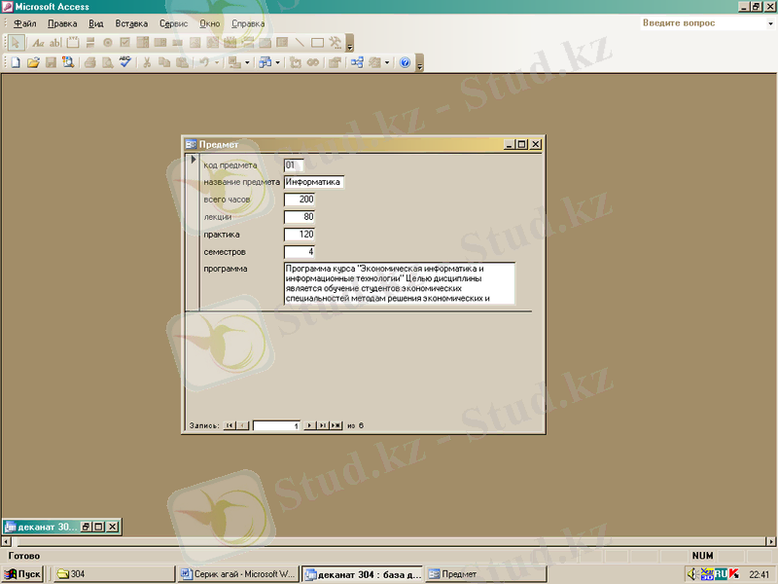Open the Сервис menu

click(x=173, y=22)
